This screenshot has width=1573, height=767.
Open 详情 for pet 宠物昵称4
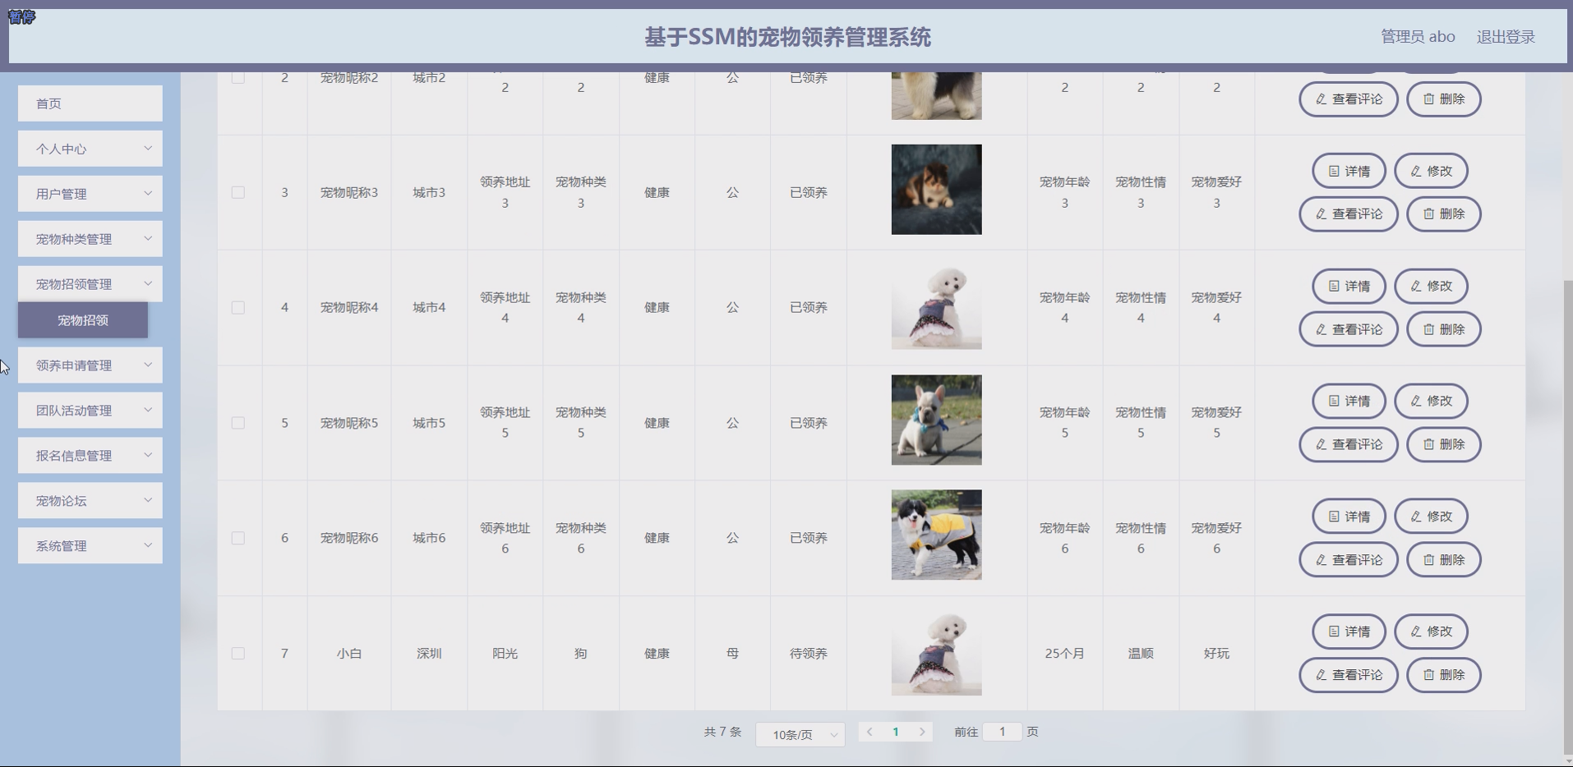pos(1349,286)
